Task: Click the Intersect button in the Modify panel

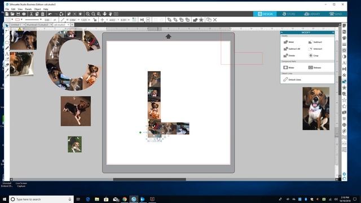Action: click(x=315, y=49)
